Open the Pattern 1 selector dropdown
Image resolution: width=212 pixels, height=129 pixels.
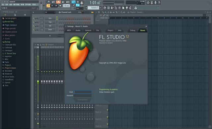93,8
